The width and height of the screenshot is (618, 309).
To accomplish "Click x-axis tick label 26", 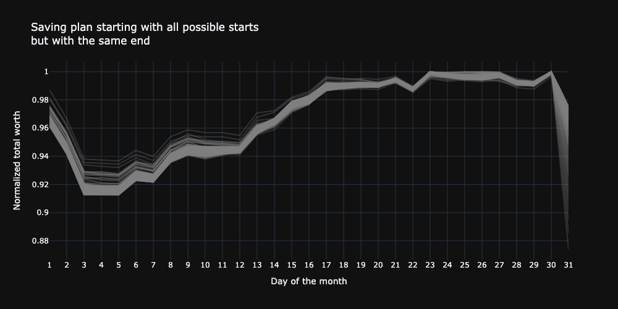I will click(x=482, y=265).
